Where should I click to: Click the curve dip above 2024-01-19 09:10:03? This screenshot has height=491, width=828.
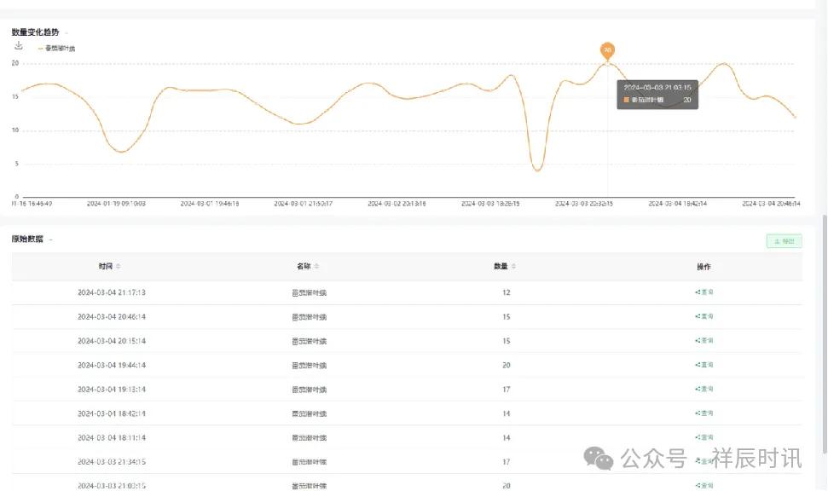click(122, 152)
